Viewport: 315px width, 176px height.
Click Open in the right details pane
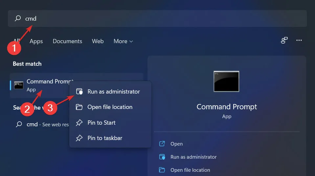click(x=176, y=144)
